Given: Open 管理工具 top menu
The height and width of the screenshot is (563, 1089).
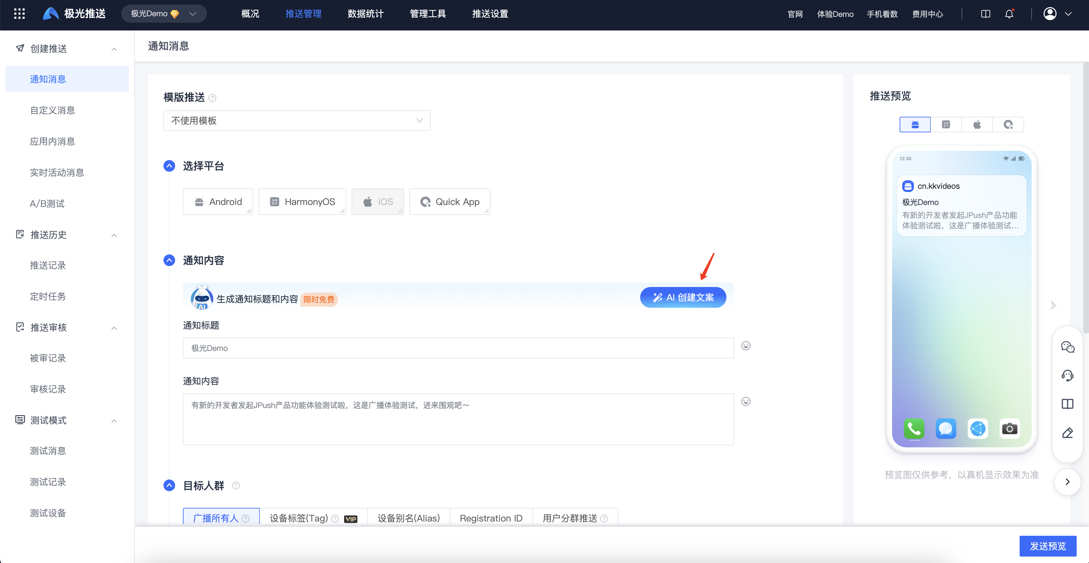Looking at the screenshot, I should [x=428, y=14].
